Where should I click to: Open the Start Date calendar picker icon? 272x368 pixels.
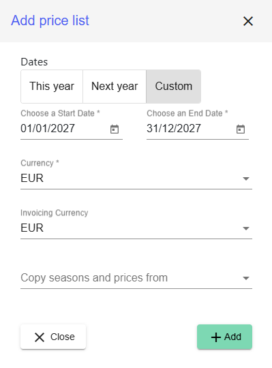point(115,129)
